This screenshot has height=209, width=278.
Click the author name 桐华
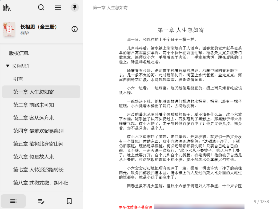pyautogui.click(x=24, y=33)
